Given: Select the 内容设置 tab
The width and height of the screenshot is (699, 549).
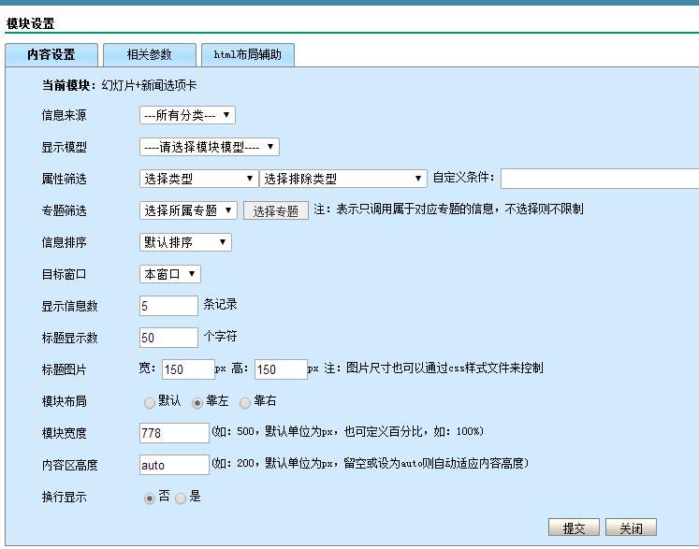Looking at the screenshot, I should tap(51, 55).
